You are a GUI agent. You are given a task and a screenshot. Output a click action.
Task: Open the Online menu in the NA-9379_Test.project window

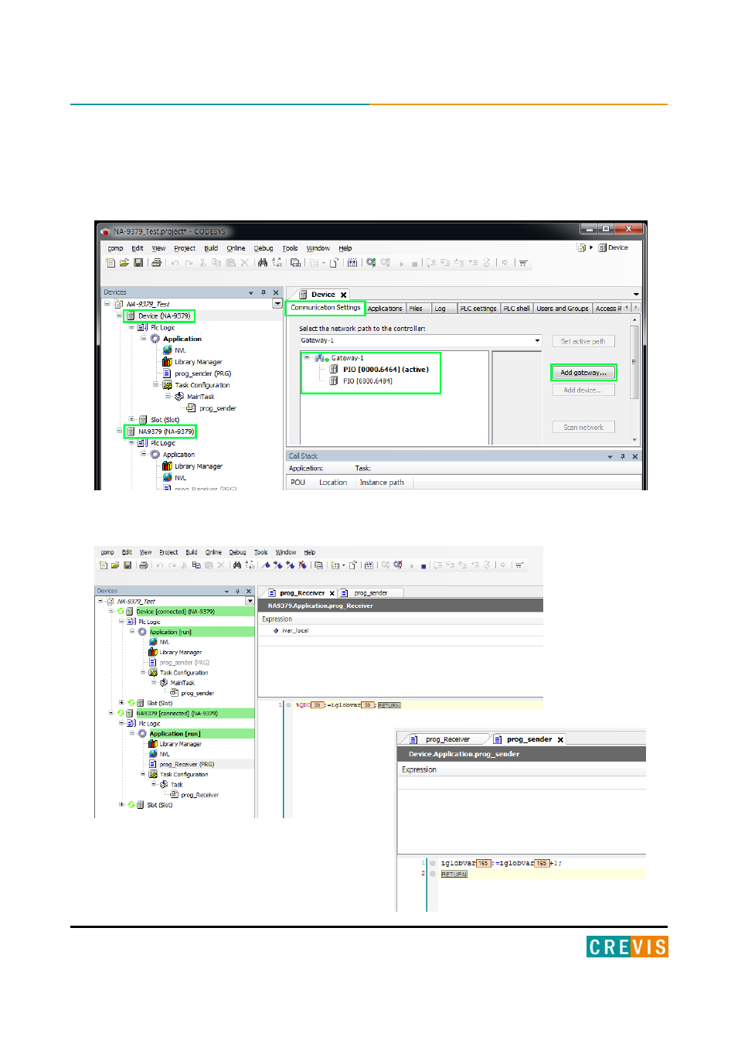236,248
